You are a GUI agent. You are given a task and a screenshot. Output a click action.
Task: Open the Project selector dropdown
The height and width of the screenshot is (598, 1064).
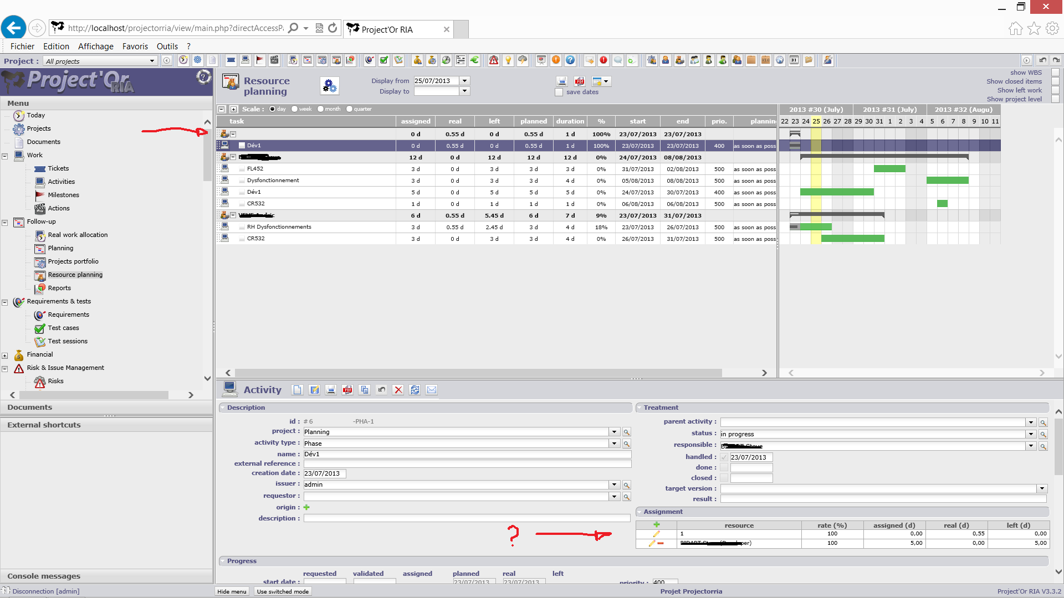click(x=152, y=61)
